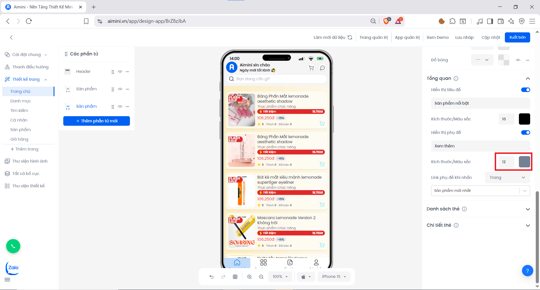Disable the Hiển thị tiêu đề toggle
The image size is (540, 290).
click(x=525, y=90)
